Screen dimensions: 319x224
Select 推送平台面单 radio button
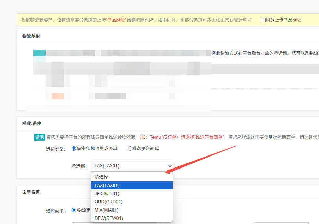130,149
